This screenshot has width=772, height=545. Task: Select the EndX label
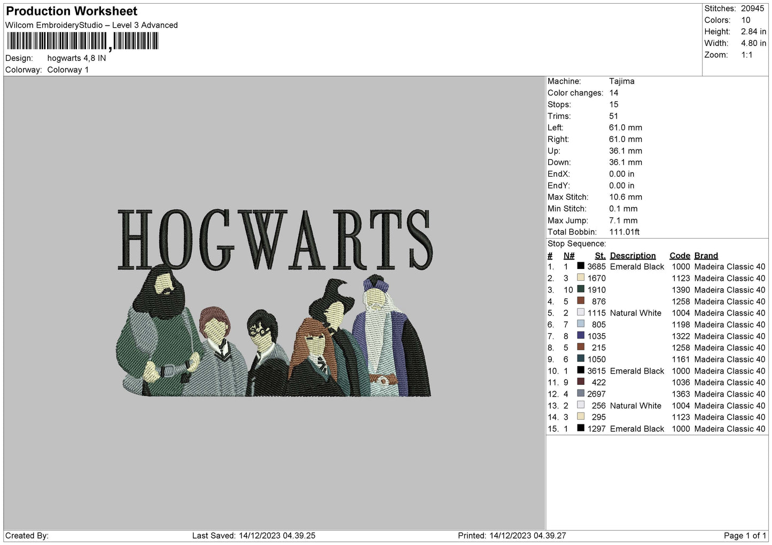click(x=559, y=174)
